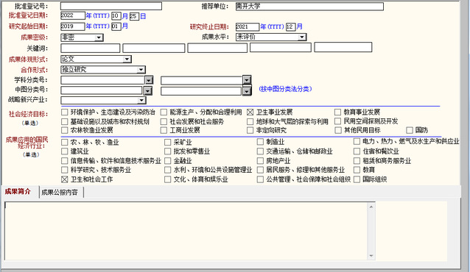Click the first 学科分类号 dropdown arrow
470x272 pixels.
pos(149,80)
